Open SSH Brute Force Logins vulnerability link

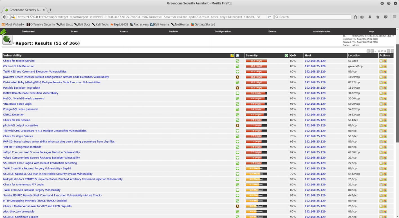pyautogui.click(x=40, y=163)
